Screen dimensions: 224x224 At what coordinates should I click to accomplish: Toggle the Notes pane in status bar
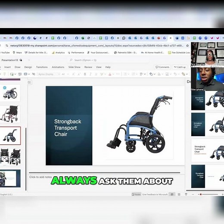point(136,194)
